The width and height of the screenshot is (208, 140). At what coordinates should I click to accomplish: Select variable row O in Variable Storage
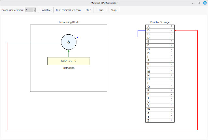click(x=160, y=79)
